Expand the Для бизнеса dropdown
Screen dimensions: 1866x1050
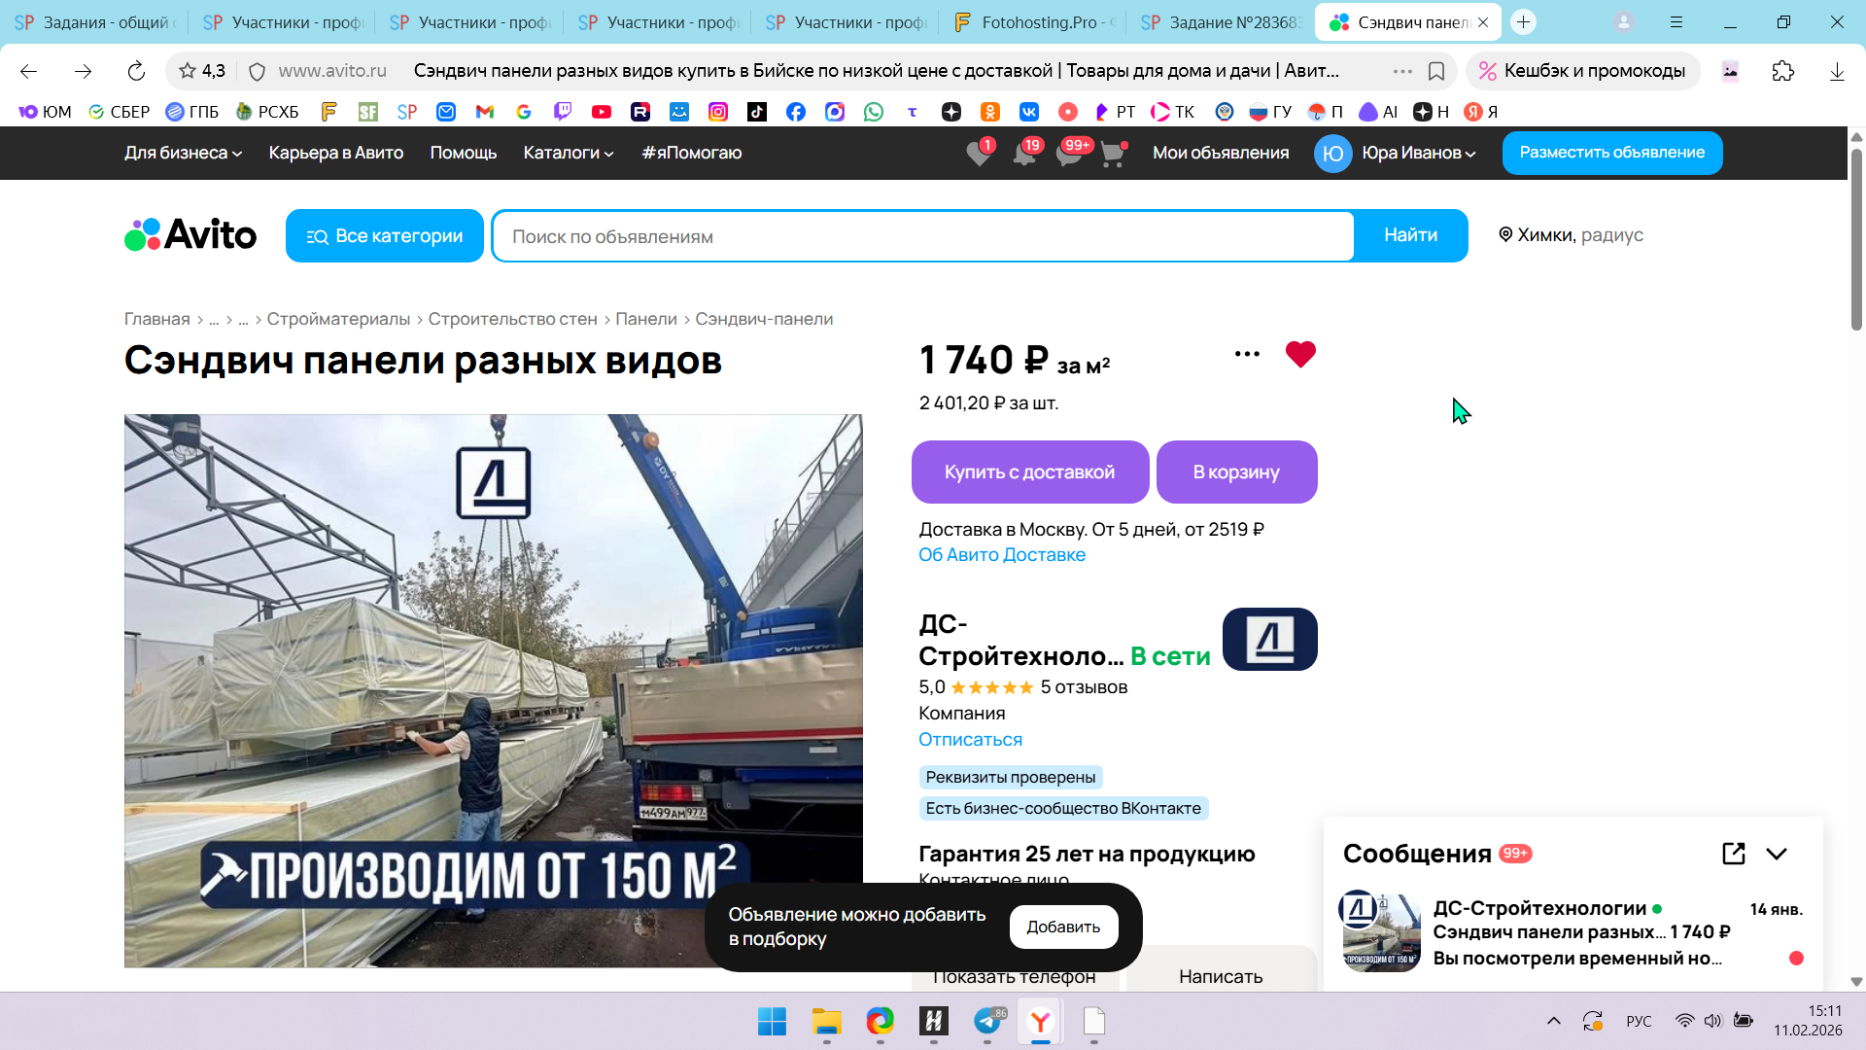click(x=183, y=153)
